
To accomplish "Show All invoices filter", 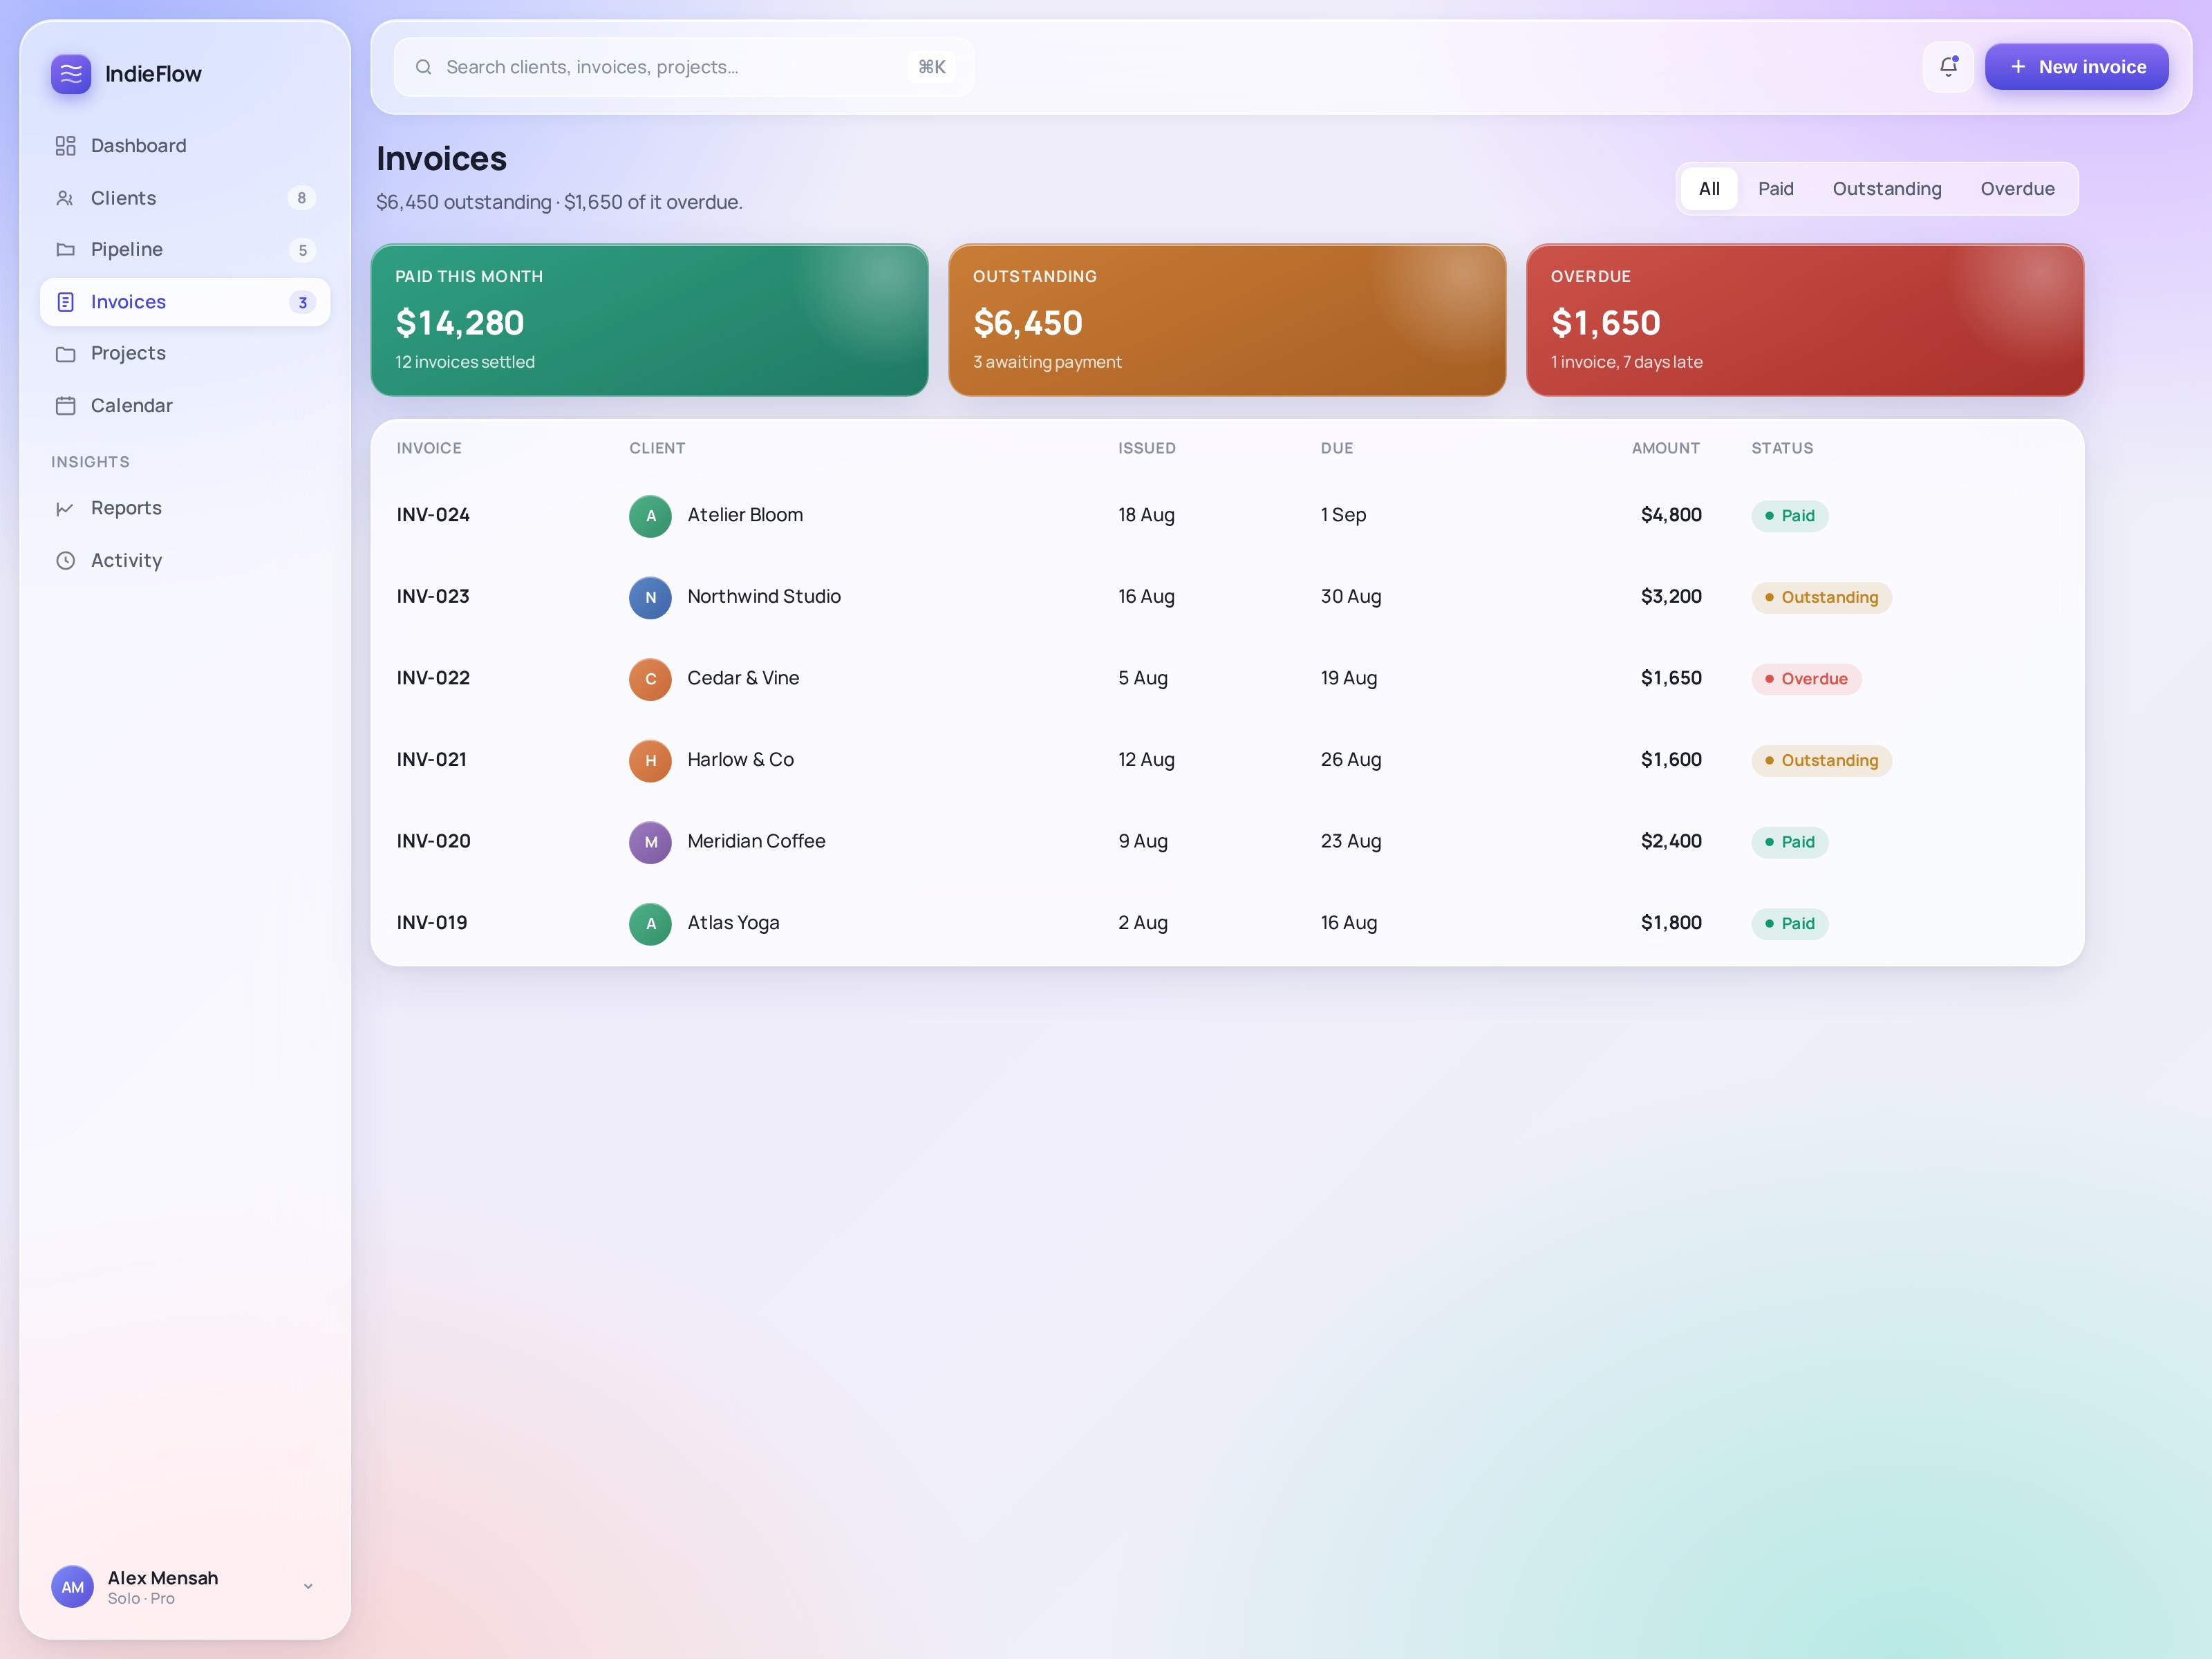I will 1709,189.
